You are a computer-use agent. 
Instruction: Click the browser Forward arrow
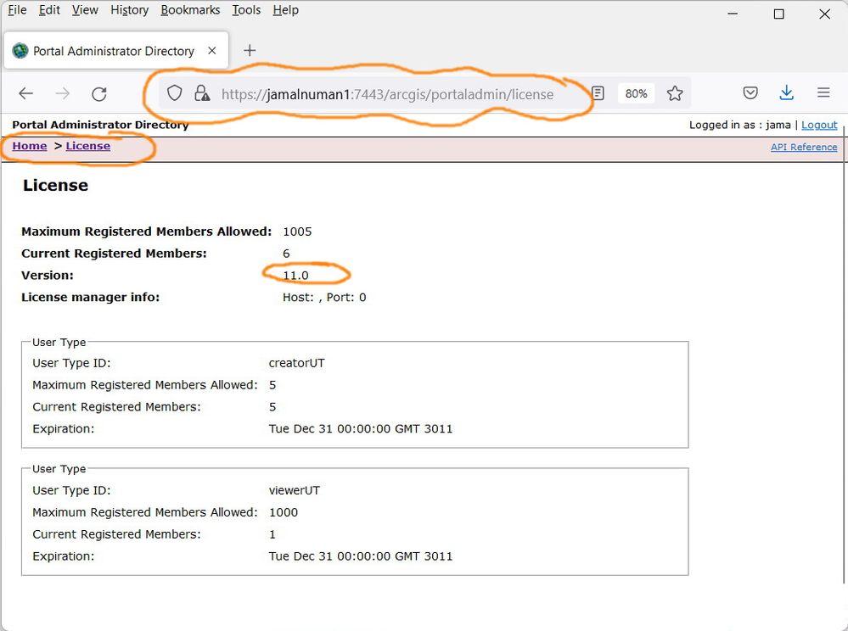click(x=63, y=93)
